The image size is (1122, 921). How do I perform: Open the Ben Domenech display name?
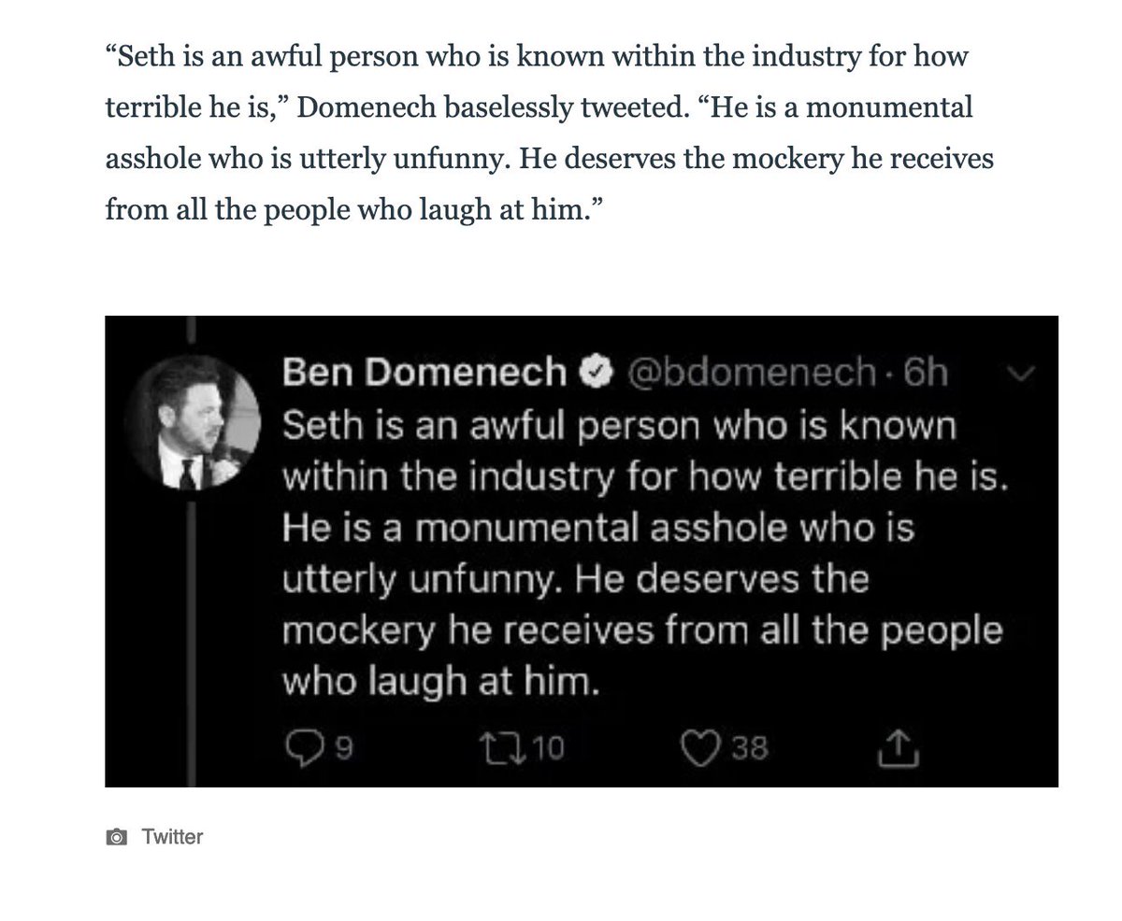pyautogui.click(x=424, y=374)
